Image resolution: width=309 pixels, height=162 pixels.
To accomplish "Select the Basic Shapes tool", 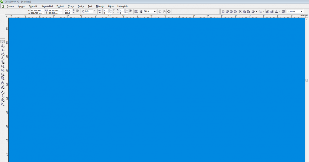I will click(x=2, y=78).
